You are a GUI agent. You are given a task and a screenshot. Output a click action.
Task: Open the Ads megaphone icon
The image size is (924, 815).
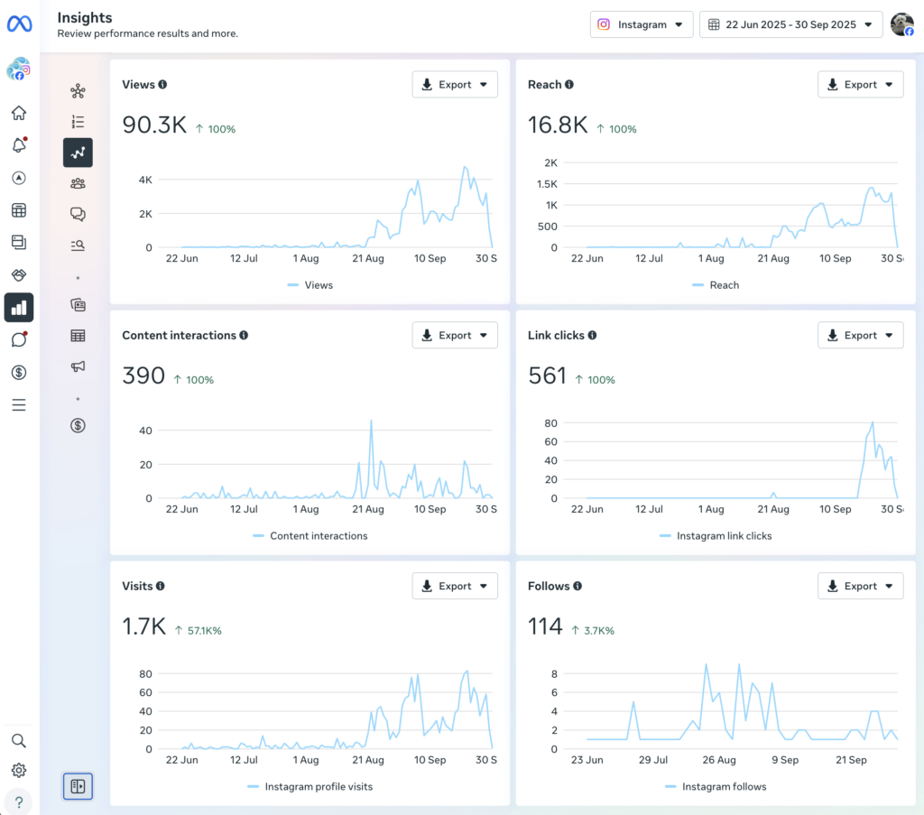(x=78, y=366)
